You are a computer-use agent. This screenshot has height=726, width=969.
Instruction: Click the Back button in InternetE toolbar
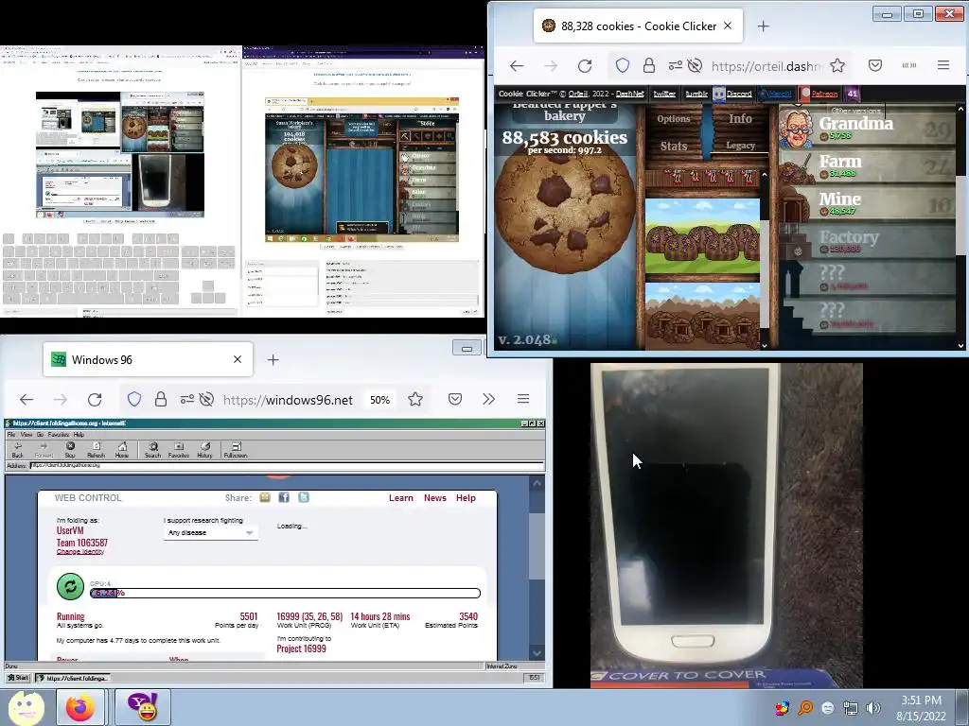click(x=17, y=449)
